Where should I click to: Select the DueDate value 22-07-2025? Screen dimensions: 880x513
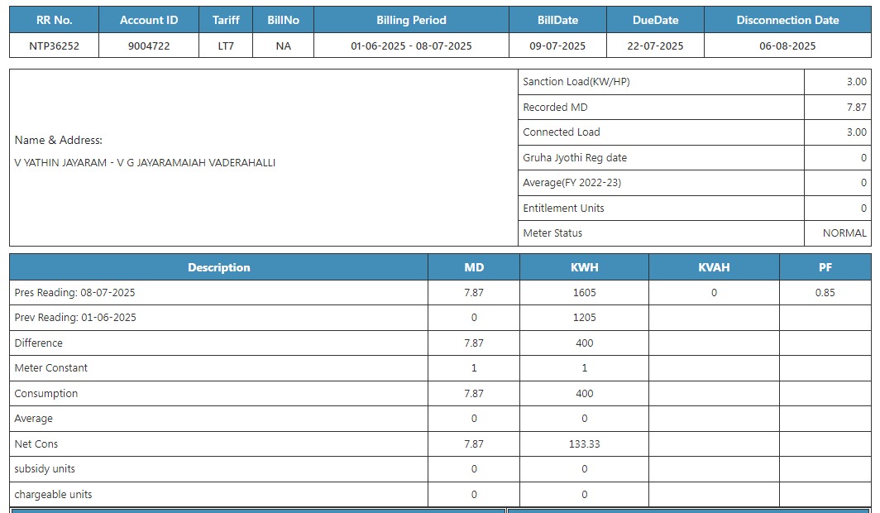coord(655,46)
